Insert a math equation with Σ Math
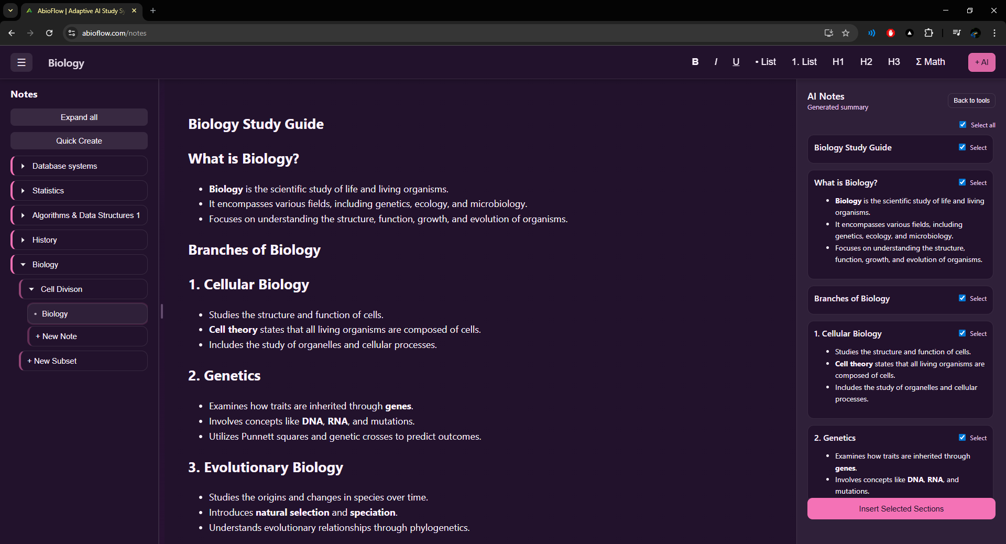 click(930, 62)
